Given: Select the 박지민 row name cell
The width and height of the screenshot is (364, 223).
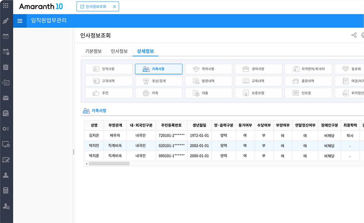Looking at the screenshot, I should point(94,145).
